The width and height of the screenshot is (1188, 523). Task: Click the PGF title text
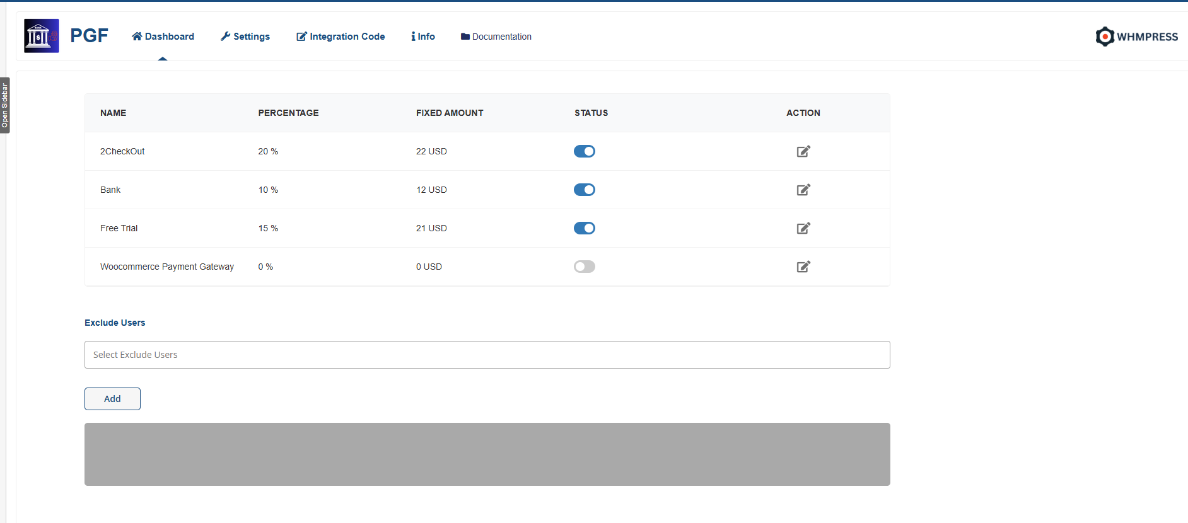tap(89, 36)
